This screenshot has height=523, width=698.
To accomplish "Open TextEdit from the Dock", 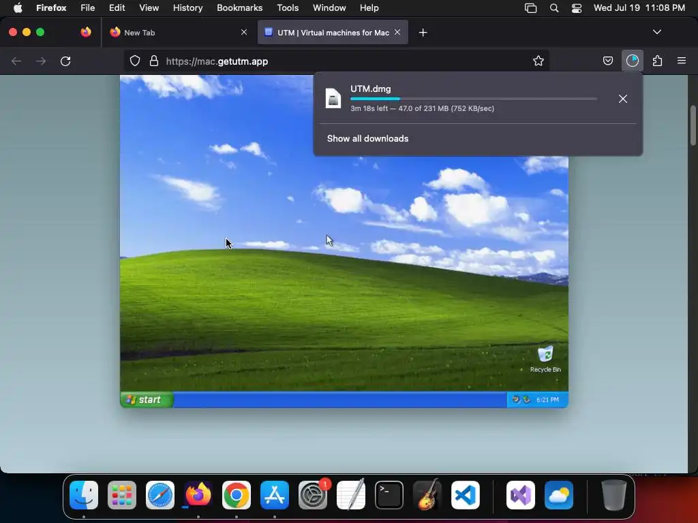I will (x=351, y=494).
